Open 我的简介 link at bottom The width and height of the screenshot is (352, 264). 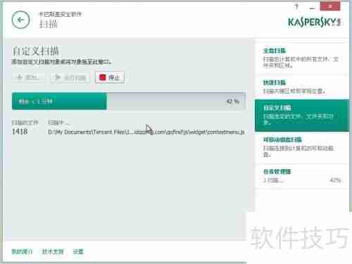coord(22,252)
